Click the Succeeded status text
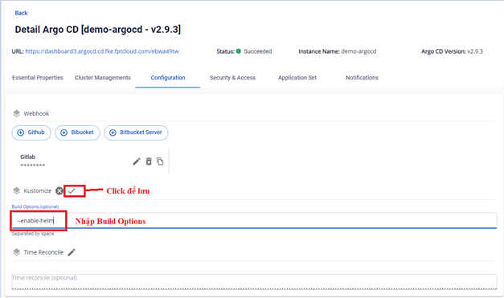 (x=258, y=51)
